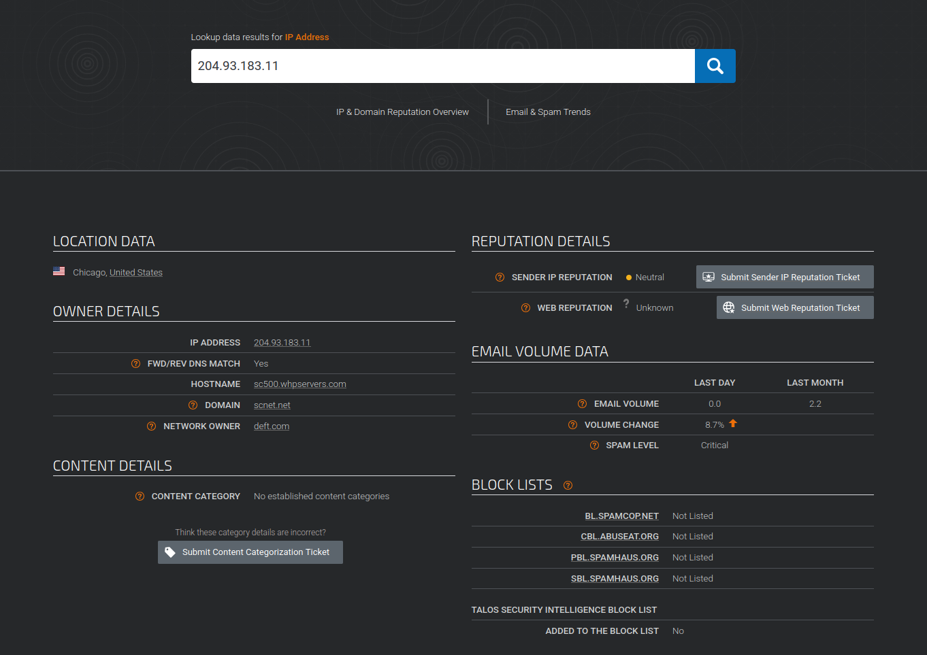Screen dimensions: 927x655
Task: Click Submit Content Categorization Ticket
Action: [x=250, y=552]
